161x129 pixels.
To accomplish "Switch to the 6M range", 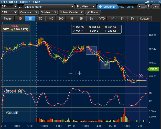I will 91,19.
